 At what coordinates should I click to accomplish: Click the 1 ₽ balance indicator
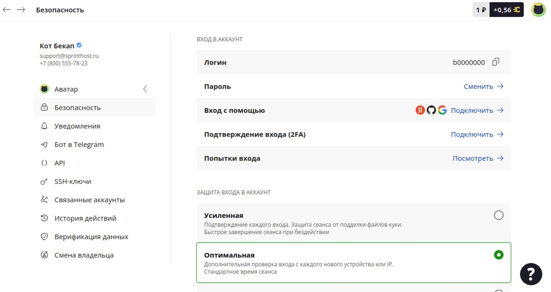coord(480,10)
